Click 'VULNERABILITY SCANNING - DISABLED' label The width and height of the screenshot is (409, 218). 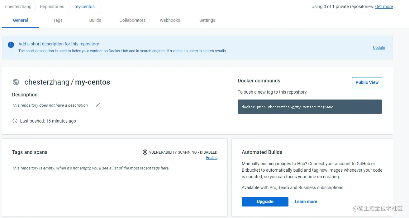183,152
